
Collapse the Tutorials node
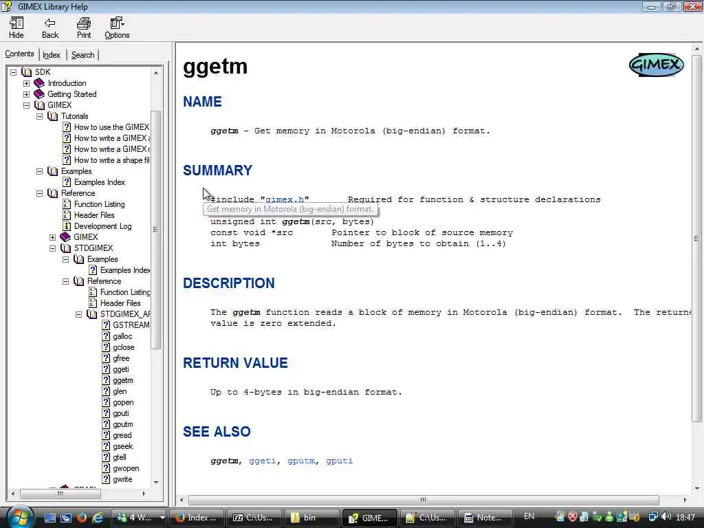pos(39,116)
